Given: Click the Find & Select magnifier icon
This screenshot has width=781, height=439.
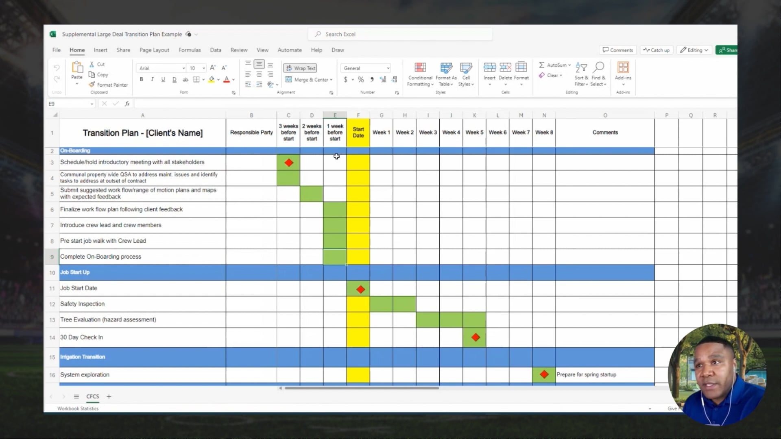Looking at the screenshot, I should point(598,67).
